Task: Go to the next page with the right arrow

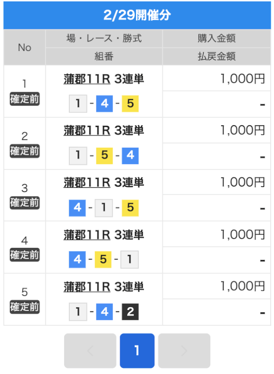Action: (x=184, y=351)
